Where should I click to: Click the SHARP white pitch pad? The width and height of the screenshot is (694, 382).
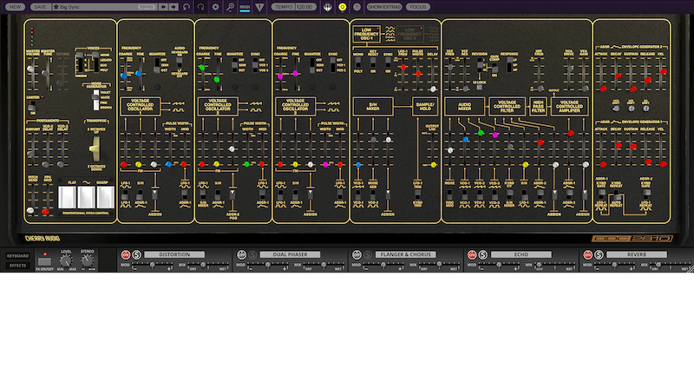tap(105, 197)
